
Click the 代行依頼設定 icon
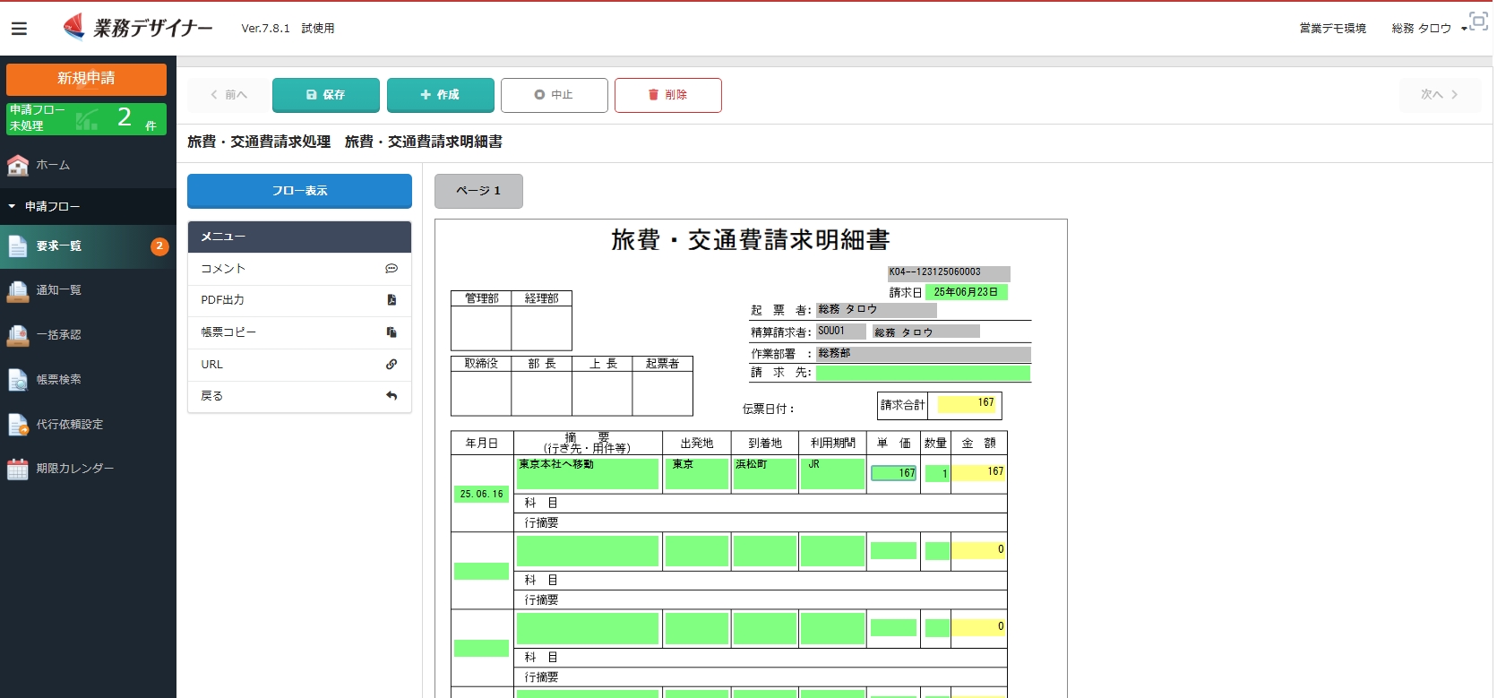point(18,425)
